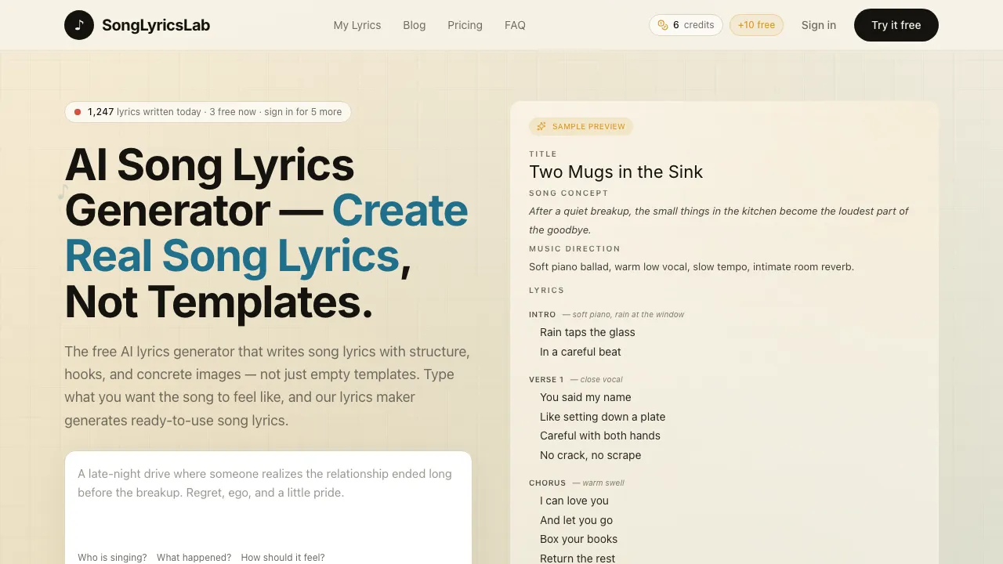Click the lyric 'Careful with both hands'
Image resolution: width=1003 pixels, height=564 pixels.
coord(600,436)
